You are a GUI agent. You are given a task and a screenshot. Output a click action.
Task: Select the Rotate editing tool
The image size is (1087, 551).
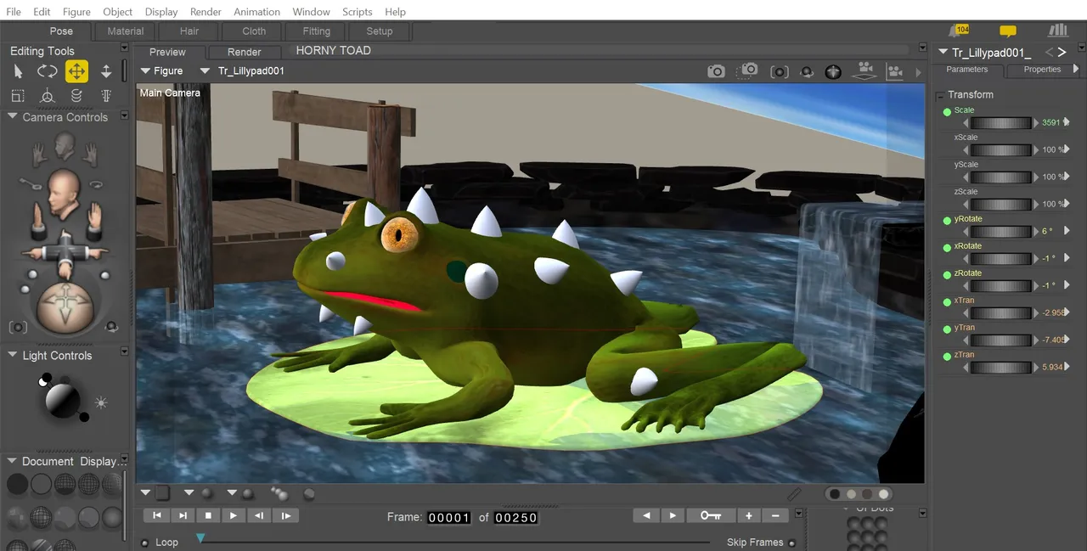pos(48,71)
